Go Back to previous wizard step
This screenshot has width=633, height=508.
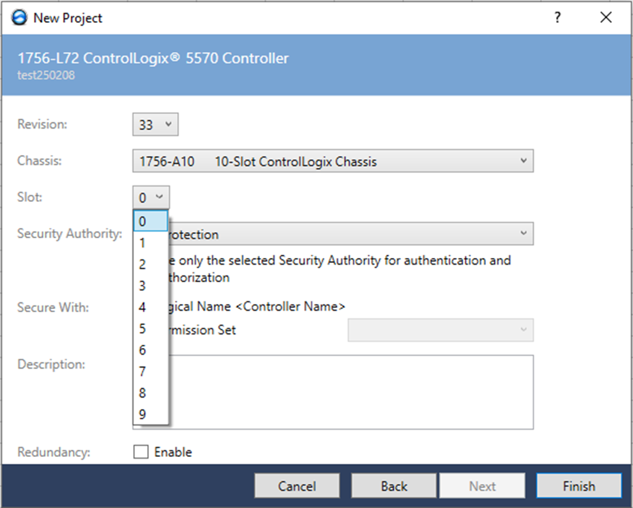[394, 486]
